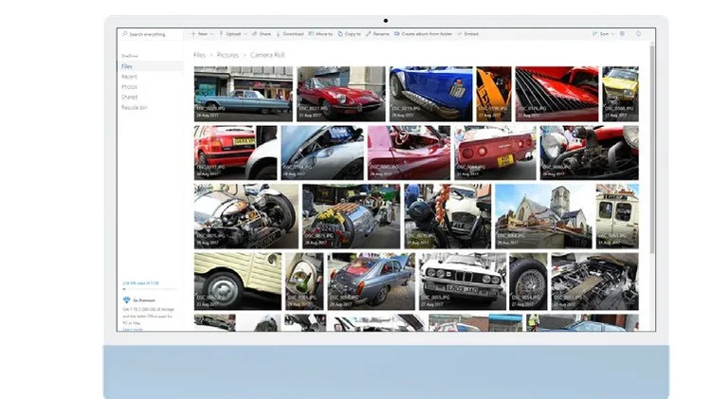Open the stone church photo

[x=544, y=216]
